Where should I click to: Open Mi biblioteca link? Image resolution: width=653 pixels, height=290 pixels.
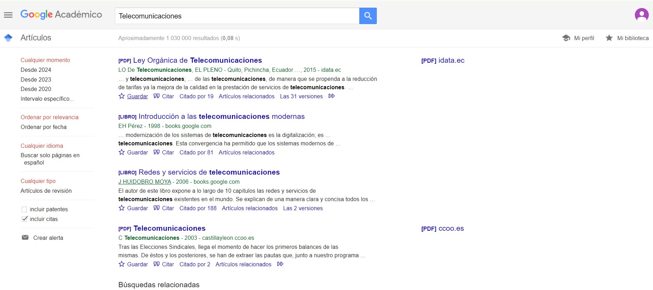coord(633,38)
